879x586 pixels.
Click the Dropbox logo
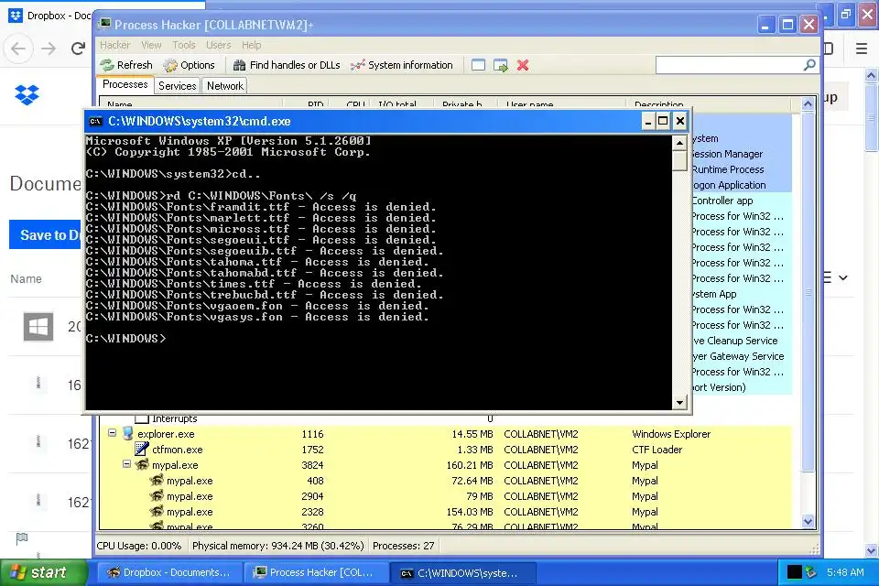coord(27,95)
